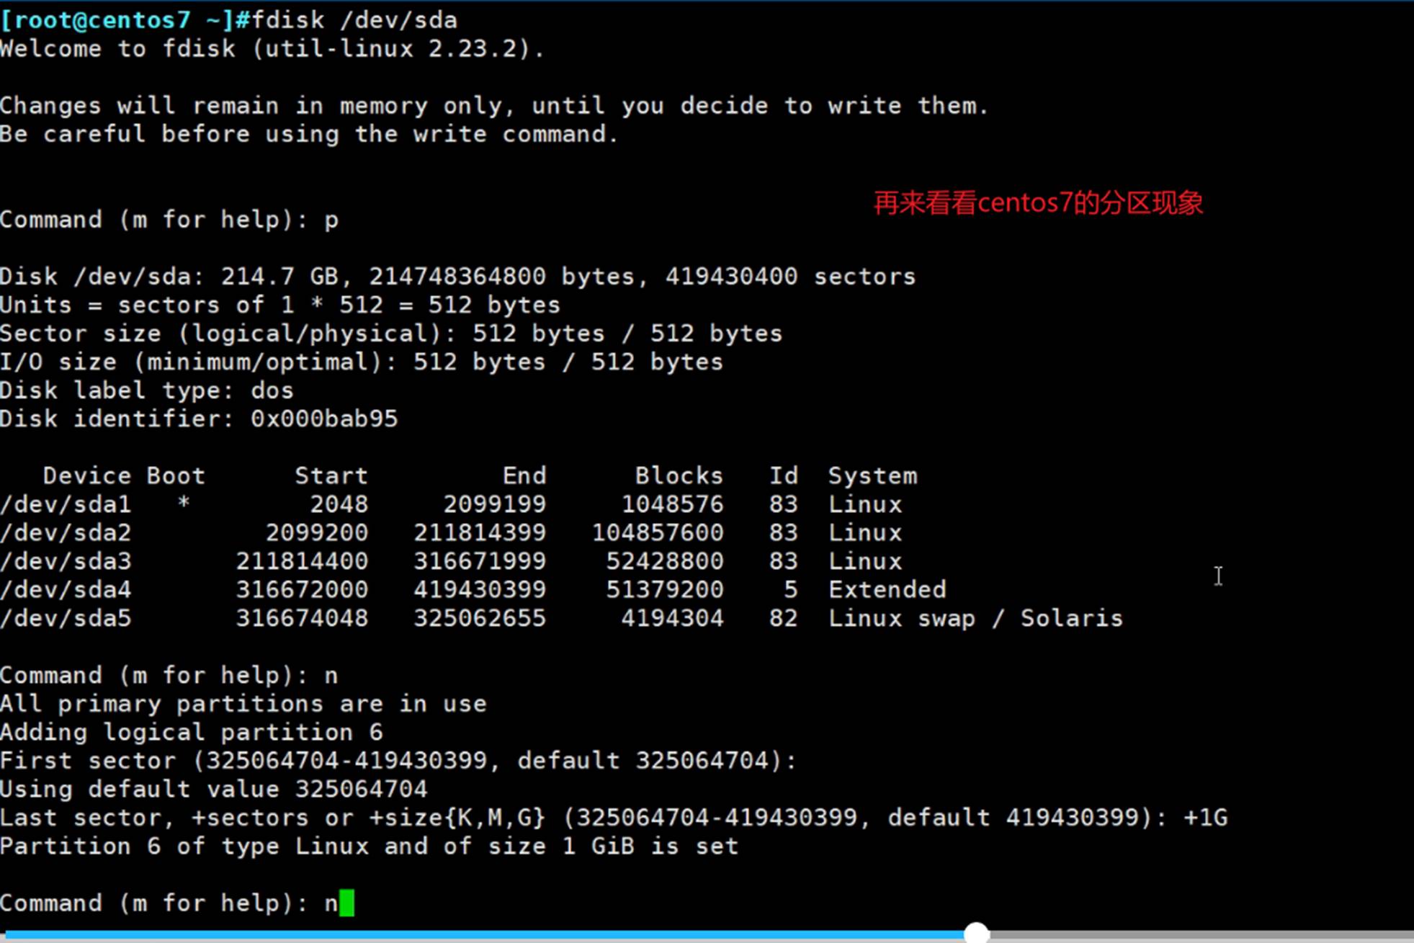1414x943 pixels.
Task: Click the System column header
Action: pyautogui.click(x=872, y=475)
